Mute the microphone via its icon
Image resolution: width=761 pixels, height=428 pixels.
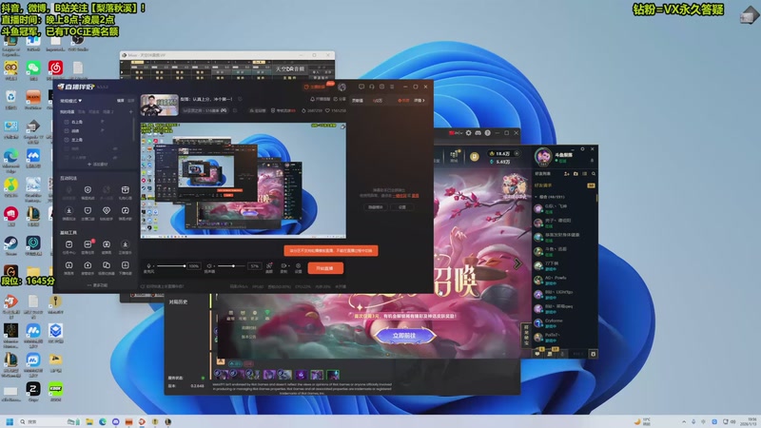149,266
